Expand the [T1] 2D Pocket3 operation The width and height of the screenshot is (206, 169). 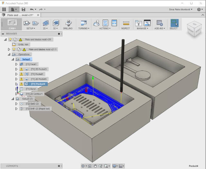pos(16,69)
